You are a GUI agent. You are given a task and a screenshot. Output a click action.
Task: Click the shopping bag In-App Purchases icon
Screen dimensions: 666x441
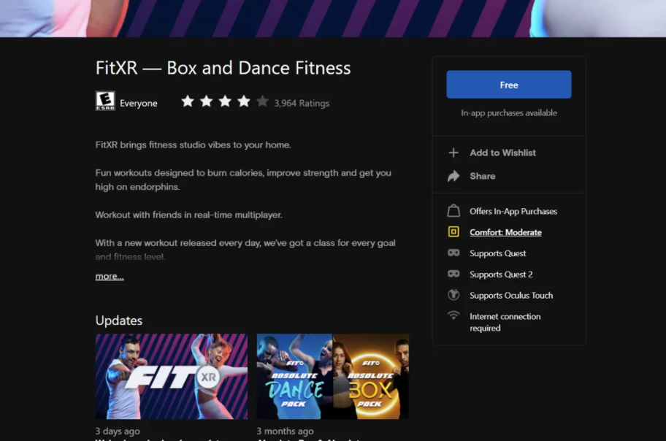pyautogui.click(x=453, y=211)
